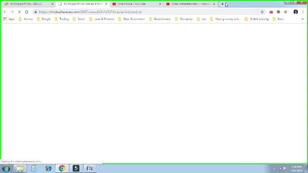Open the Mobile hacking bookmarks folder
The width and height of the screenshot is (308, 173).
pyautogui.click(x=257, y=19)
